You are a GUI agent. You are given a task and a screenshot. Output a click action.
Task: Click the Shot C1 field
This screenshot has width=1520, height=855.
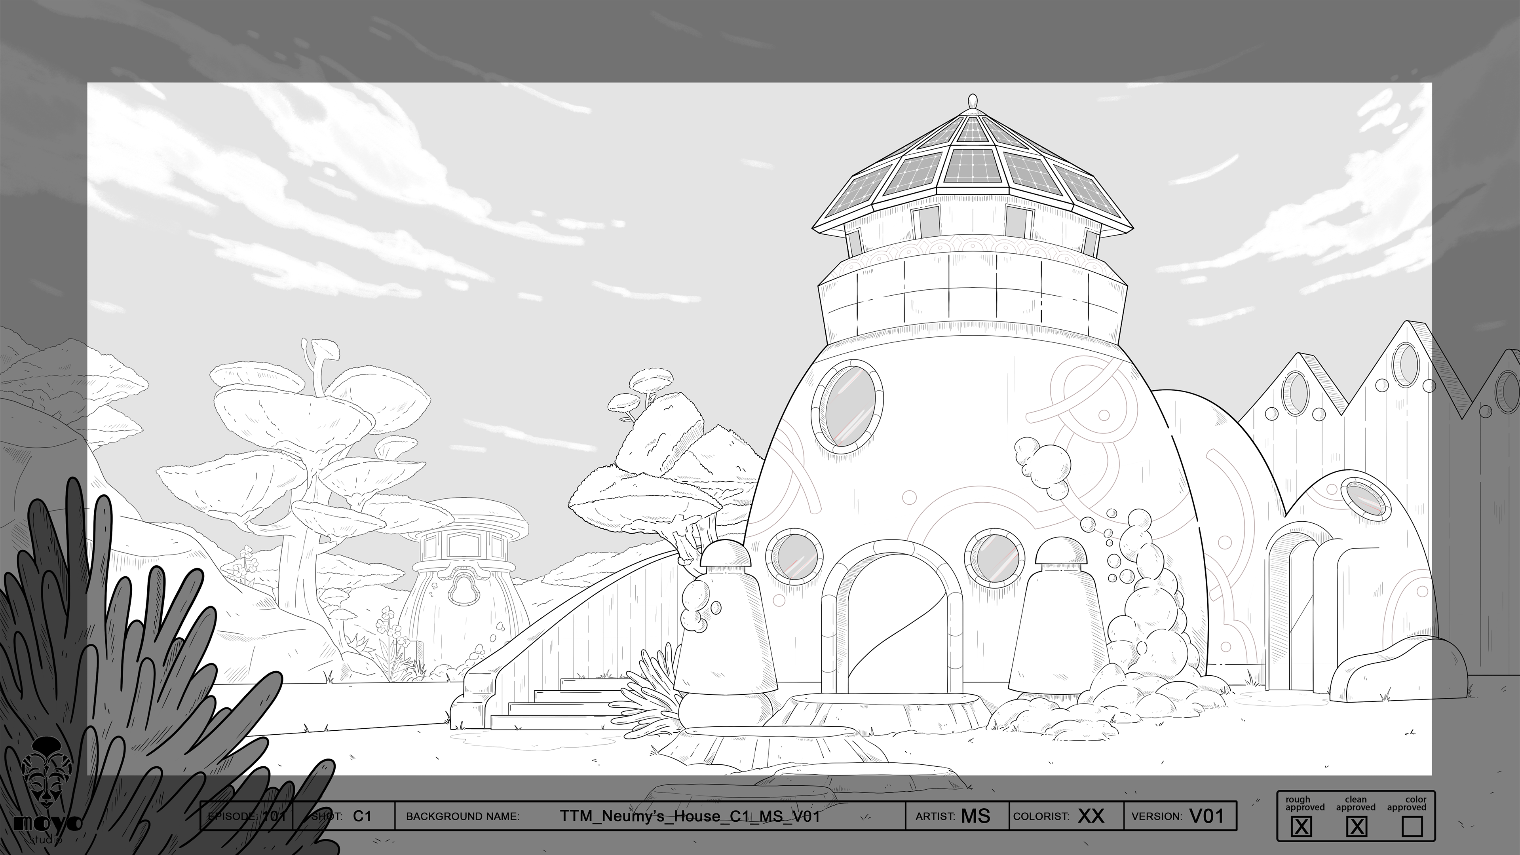(344, 816)
